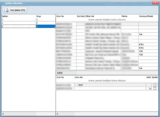Viewport: 160px width, 117px height.
Task: Click the Şablon İşlemleri title bar icon
Action: pyautogui.click(x=3, y=3)
